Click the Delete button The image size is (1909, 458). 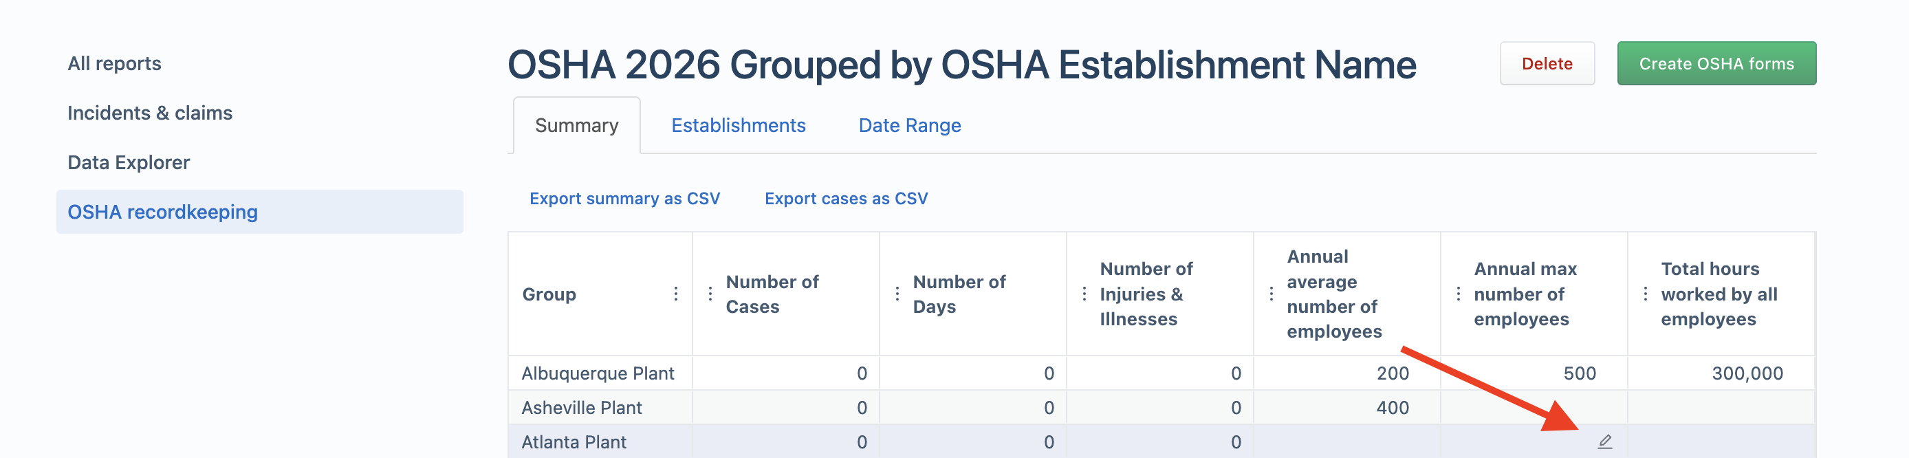1547,64
